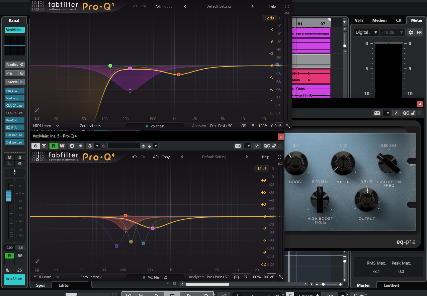Switch to the Medien tab

(x=379, y=20)
